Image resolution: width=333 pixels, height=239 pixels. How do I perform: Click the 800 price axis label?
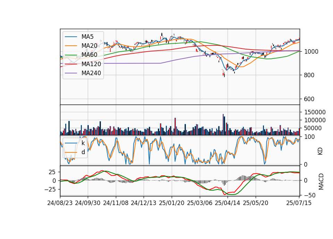pos(309,75)
